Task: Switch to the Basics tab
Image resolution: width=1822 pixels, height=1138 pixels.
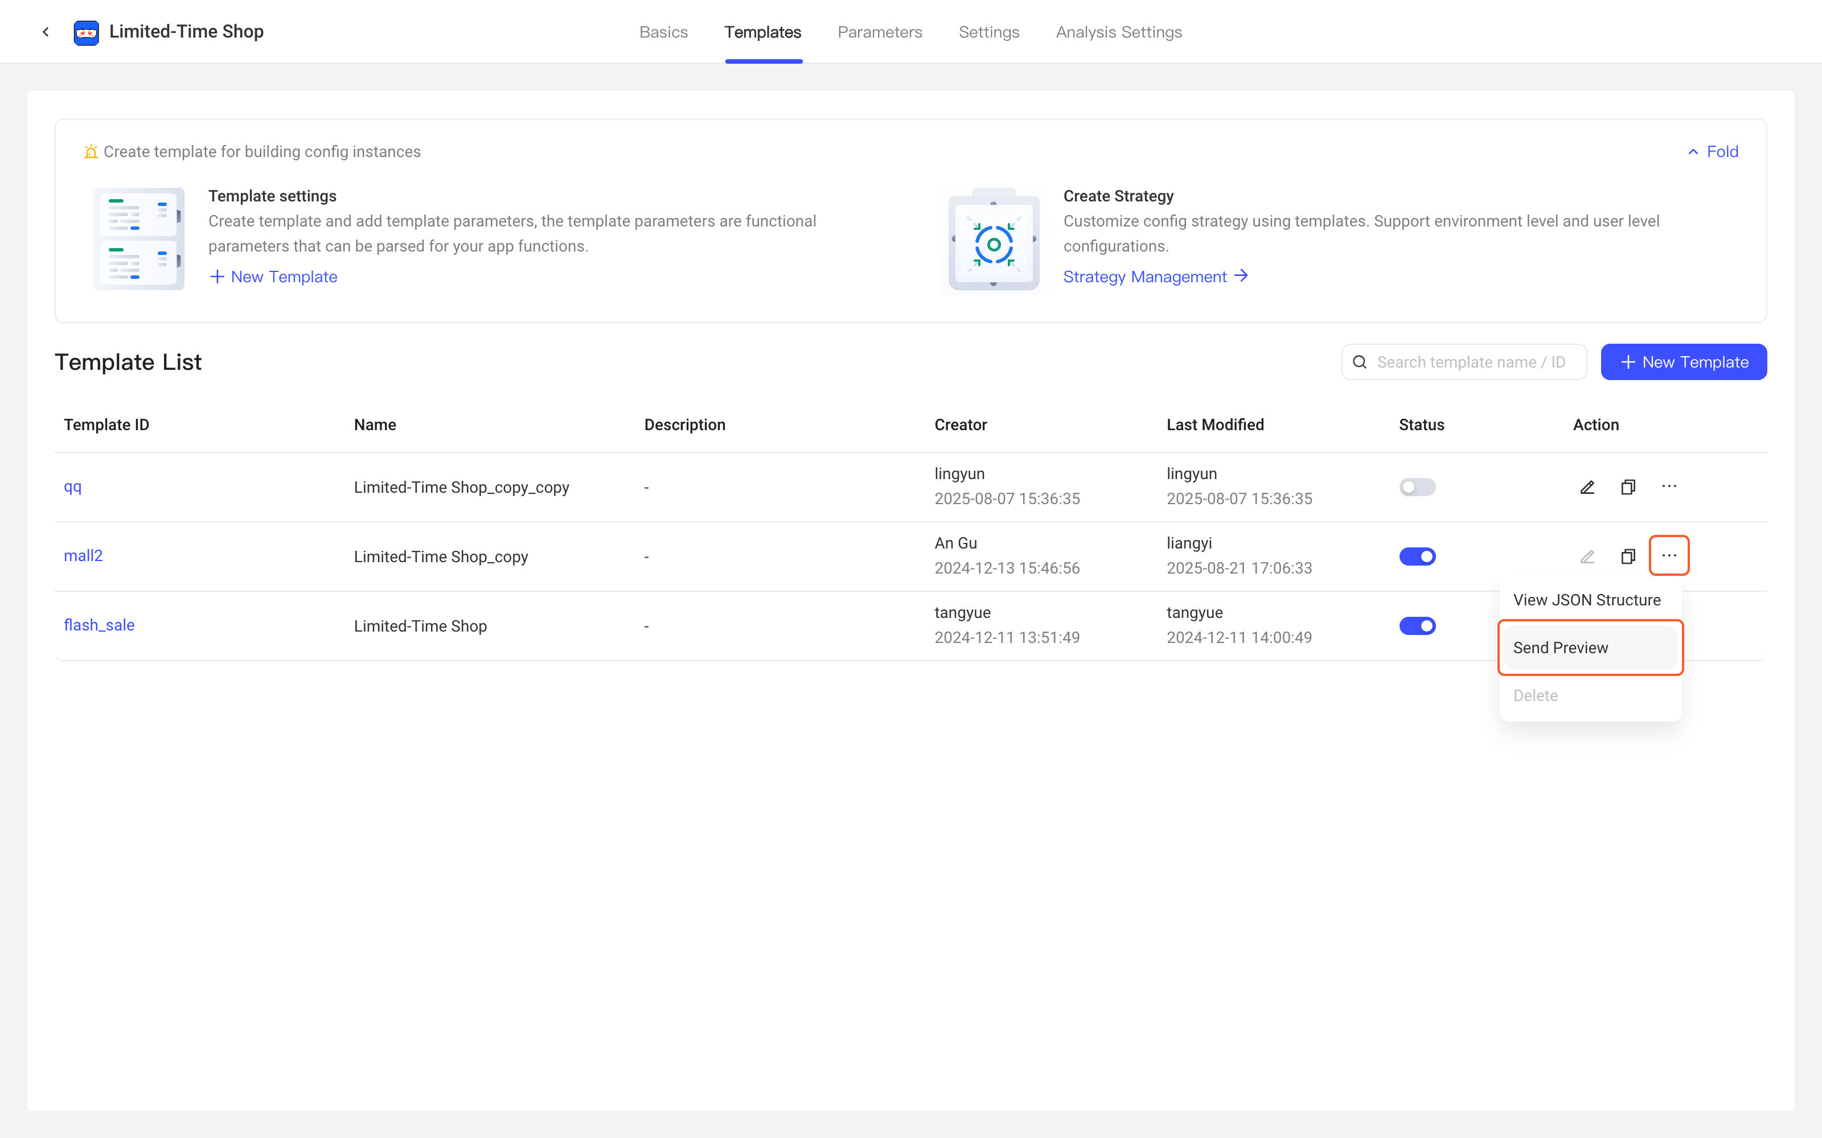Action: [x=663, y=32]
